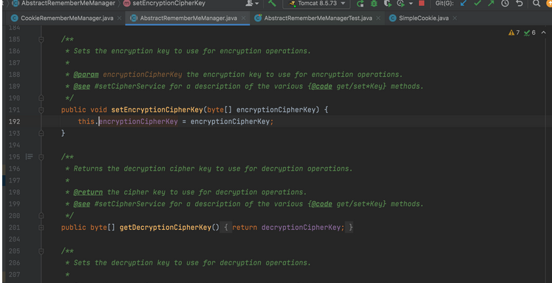
Task: Click blue VCS change marker beside line 197
Action: click(4, 180)
